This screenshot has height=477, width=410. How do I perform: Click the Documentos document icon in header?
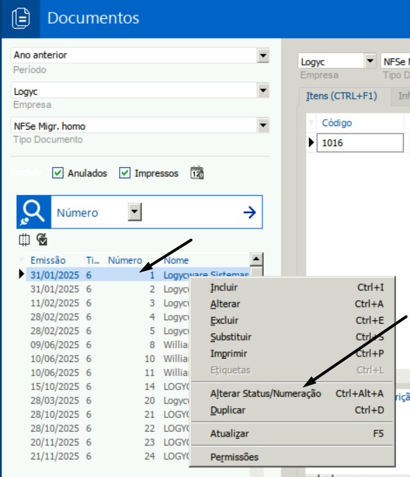pos(21,18)
